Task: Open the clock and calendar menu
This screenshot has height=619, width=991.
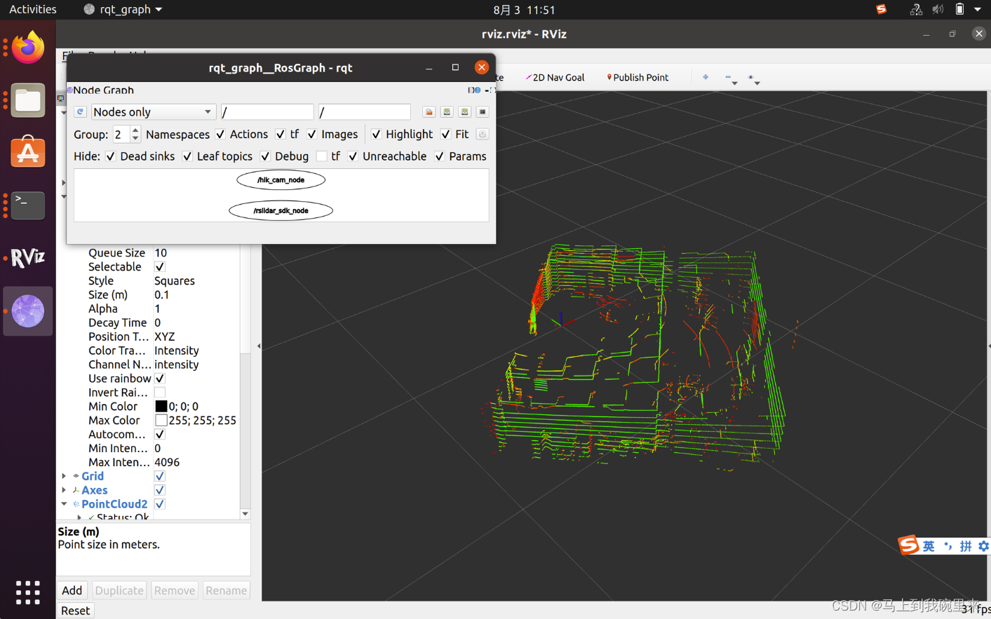Action: [x=524, y=10]
